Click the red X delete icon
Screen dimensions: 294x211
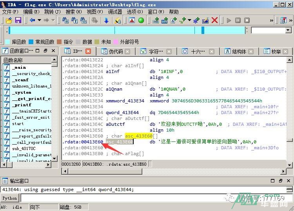tap(214, 20)
